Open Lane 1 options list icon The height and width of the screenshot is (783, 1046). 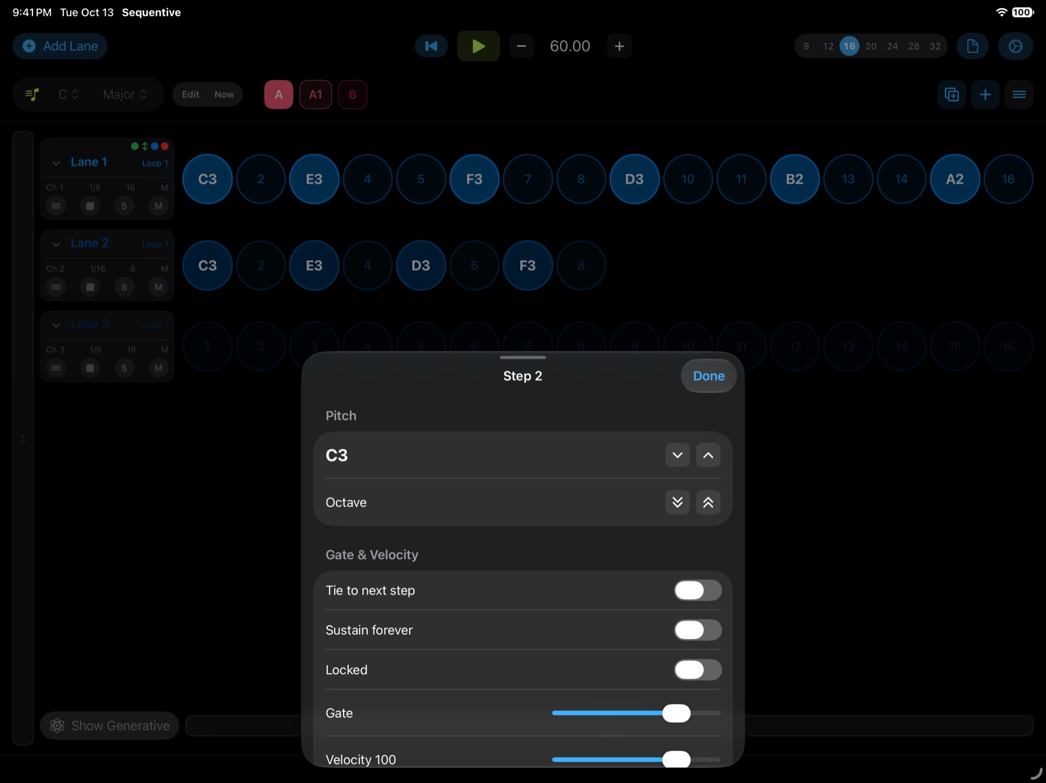[x=56, y=205]
